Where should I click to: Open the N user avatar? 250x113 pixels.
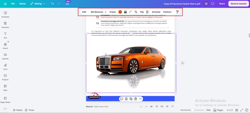tap(206, 4)
